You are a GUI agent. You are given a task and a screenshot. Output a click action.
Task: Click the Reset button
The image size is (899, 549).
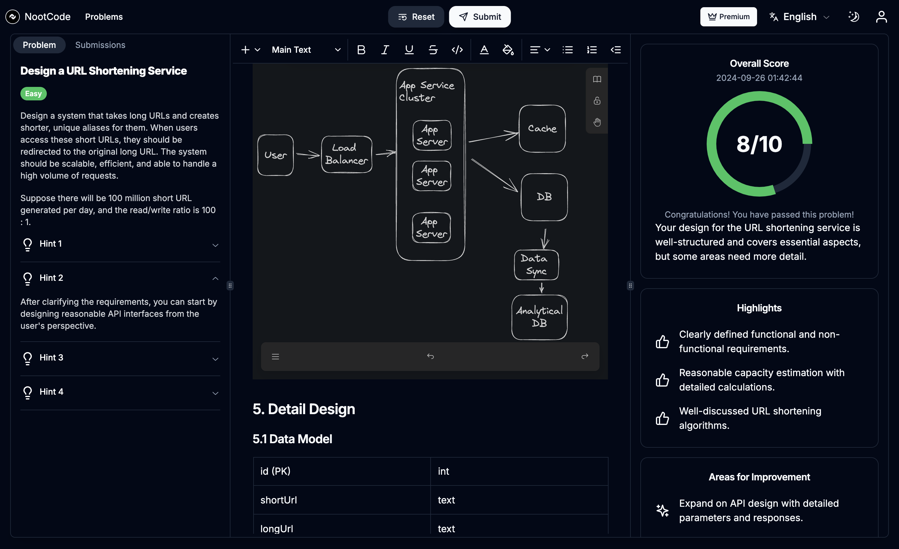416,17
